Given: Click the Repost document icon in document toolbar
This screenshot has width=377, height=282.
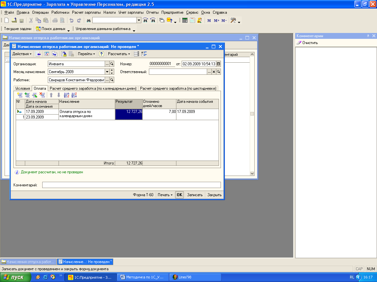Looking at the screenshot, I should tap(47, 54).
